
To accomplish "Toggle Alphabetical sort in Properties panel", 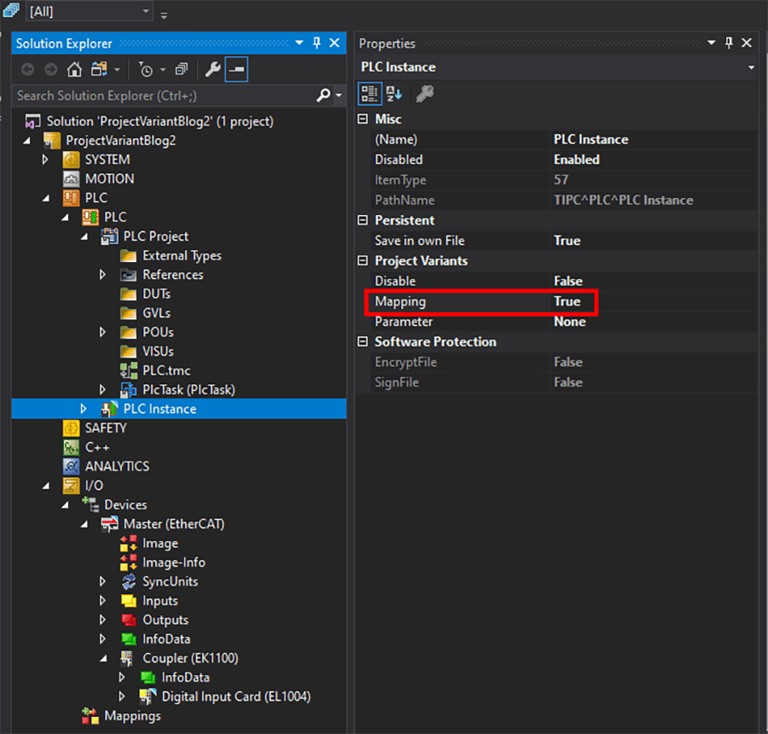I will pyautogui.click(x=393, y=94).
